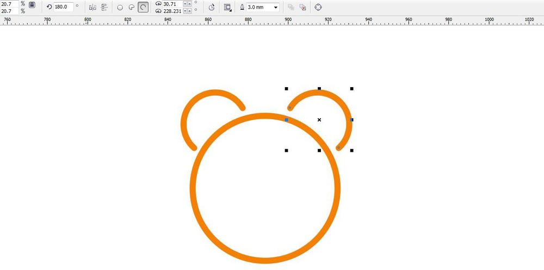The height and width of the screenshot is (270, 544).
Task: Click the outline pen nib icon
Action: pos(242,8)
